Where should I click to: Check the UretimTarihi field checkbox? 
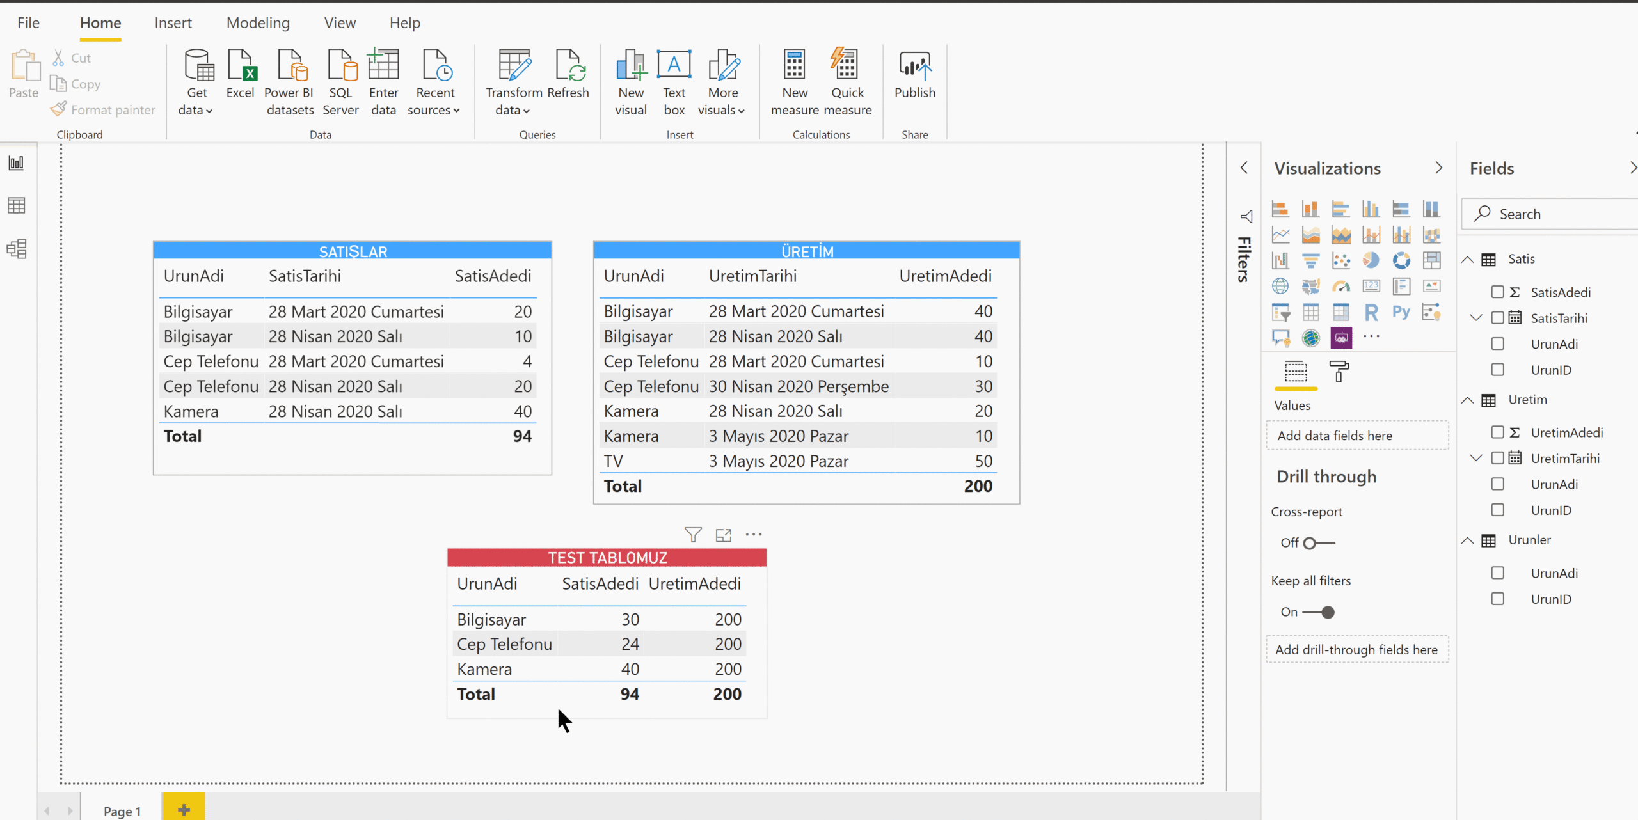[x=1497, y=458]
